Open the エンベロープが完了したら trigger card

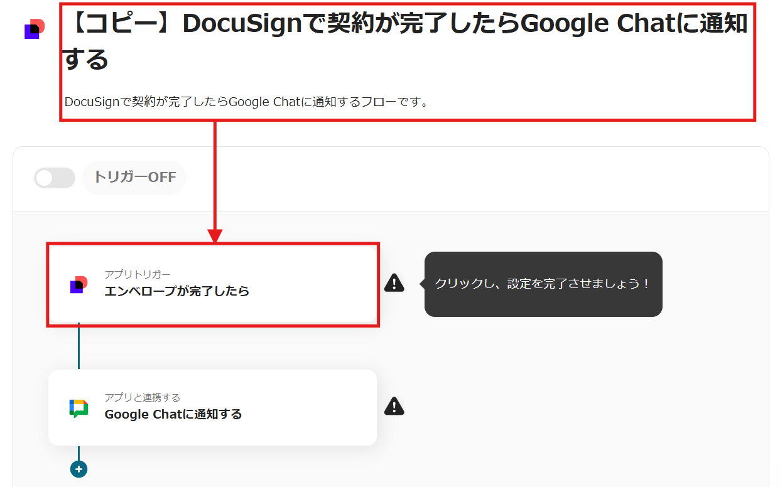tap(213, 284)
